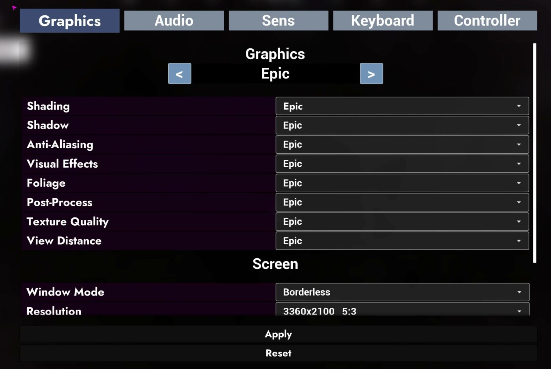Expand the Anti-Aliasing options
551x369 pixels.
[402, 144]
